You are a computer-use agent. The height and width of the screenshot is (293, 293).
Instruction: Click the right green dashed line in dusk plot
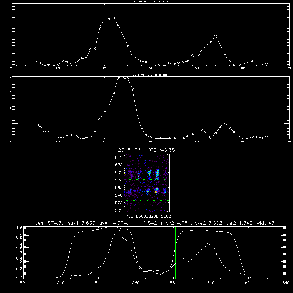[162, 108]
